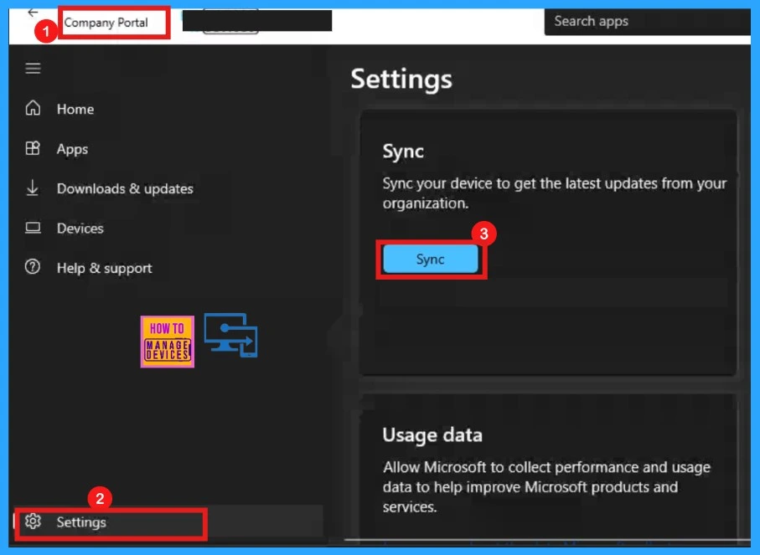
Task: Click the Devices laptop icon
Action: pyautogui.click(x=33, y=228)
